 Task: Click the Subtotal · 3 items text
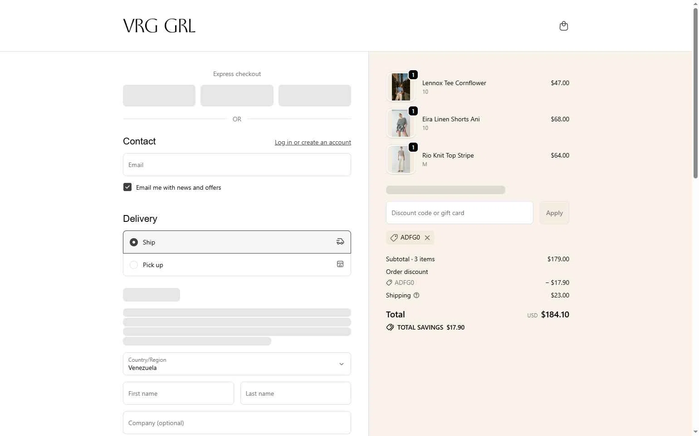410,259
